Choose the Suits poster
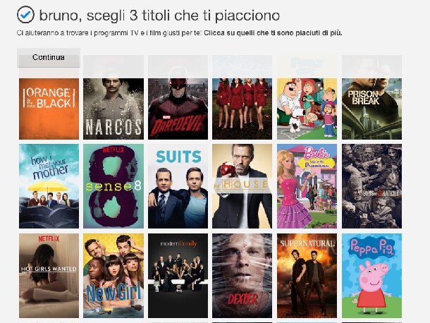Screen dimensions: 430x323 [x=178, y=186]
